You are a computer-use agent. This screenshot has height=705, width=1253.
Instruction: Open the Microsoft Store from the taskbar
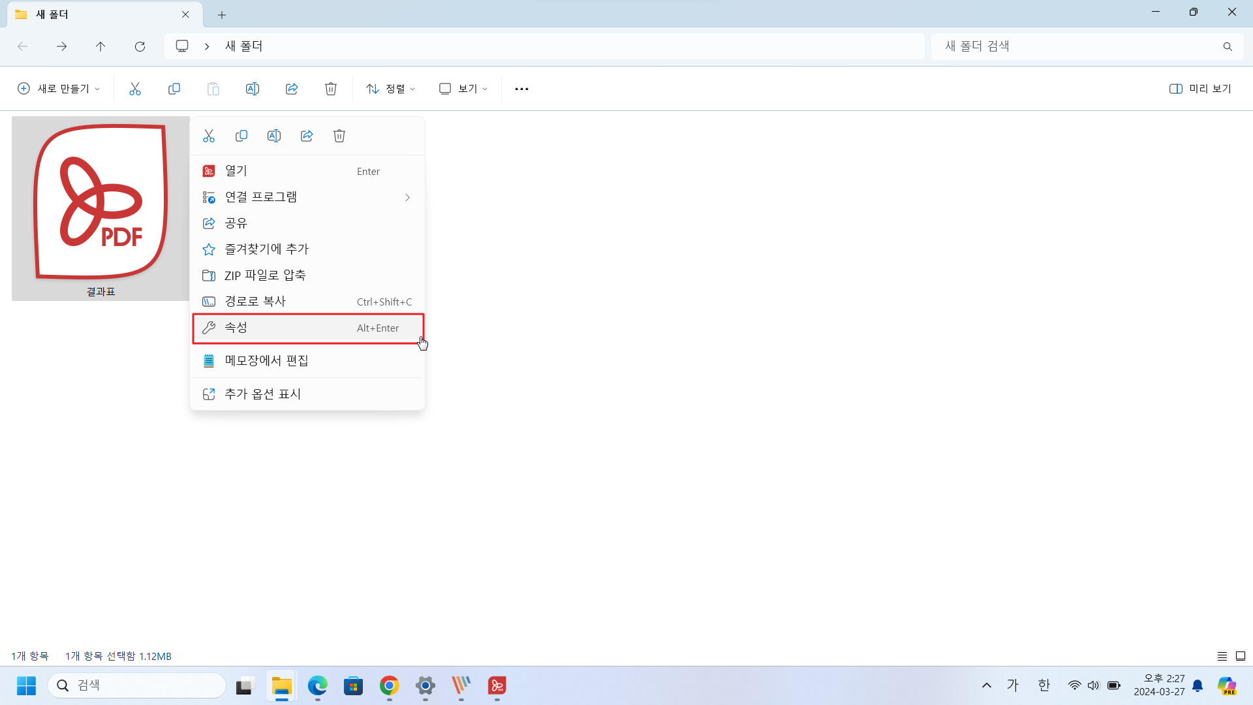tap(354, 685)
